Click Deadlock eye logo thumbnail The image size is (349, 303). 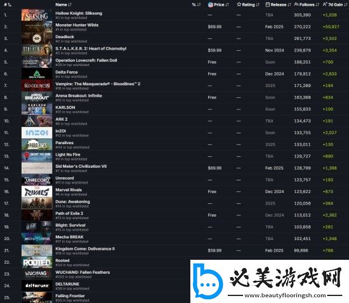(x=37, y=39)
